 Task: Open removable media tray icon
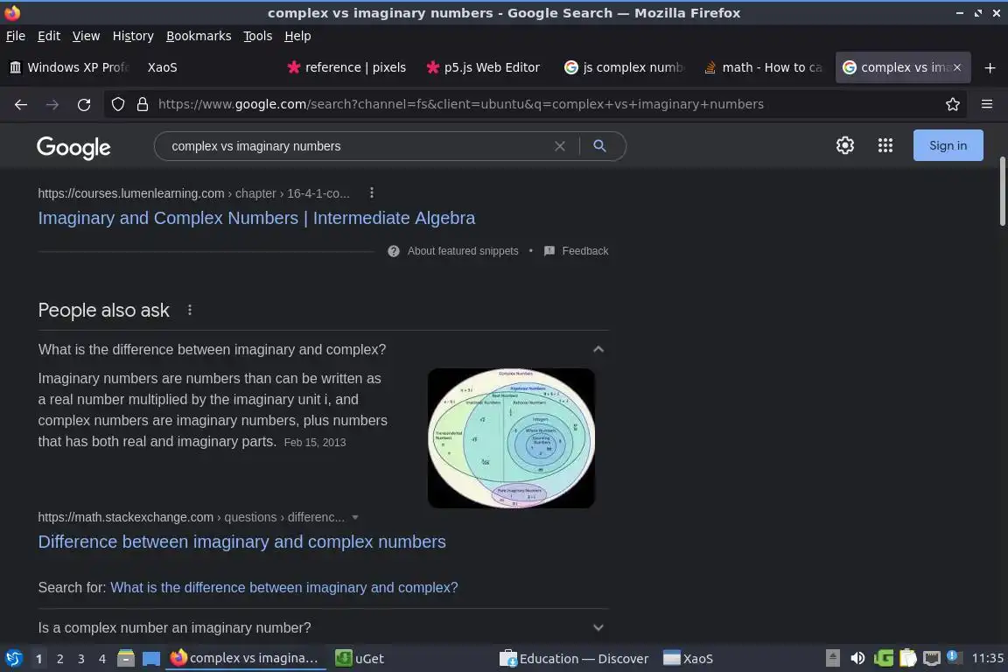[832, 658]
